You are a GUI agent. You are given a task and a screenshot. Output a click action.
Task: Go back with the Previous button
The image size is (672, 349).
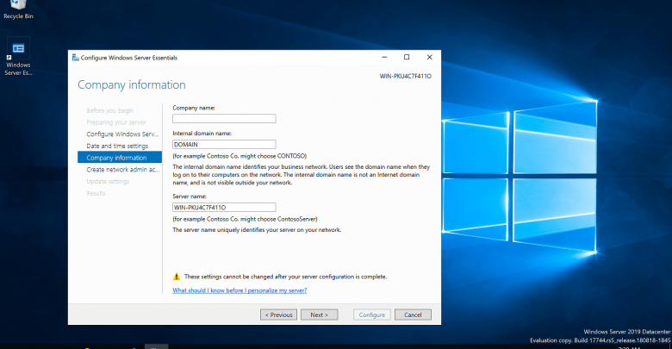coord(278,315)
